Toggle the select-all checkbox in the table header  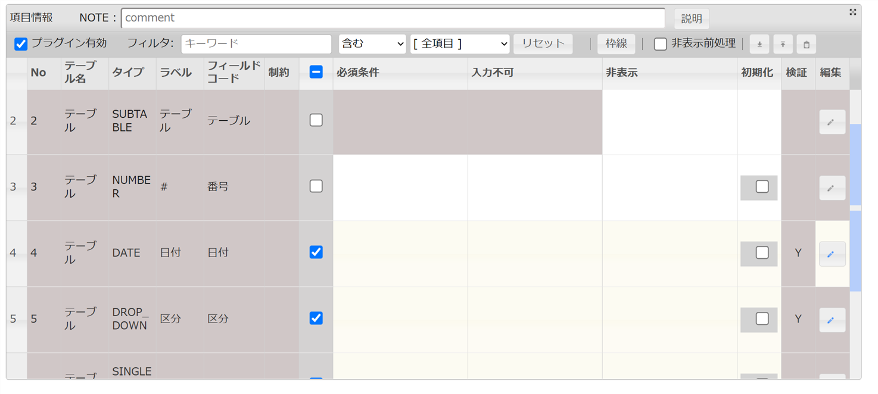coord(316,73)
